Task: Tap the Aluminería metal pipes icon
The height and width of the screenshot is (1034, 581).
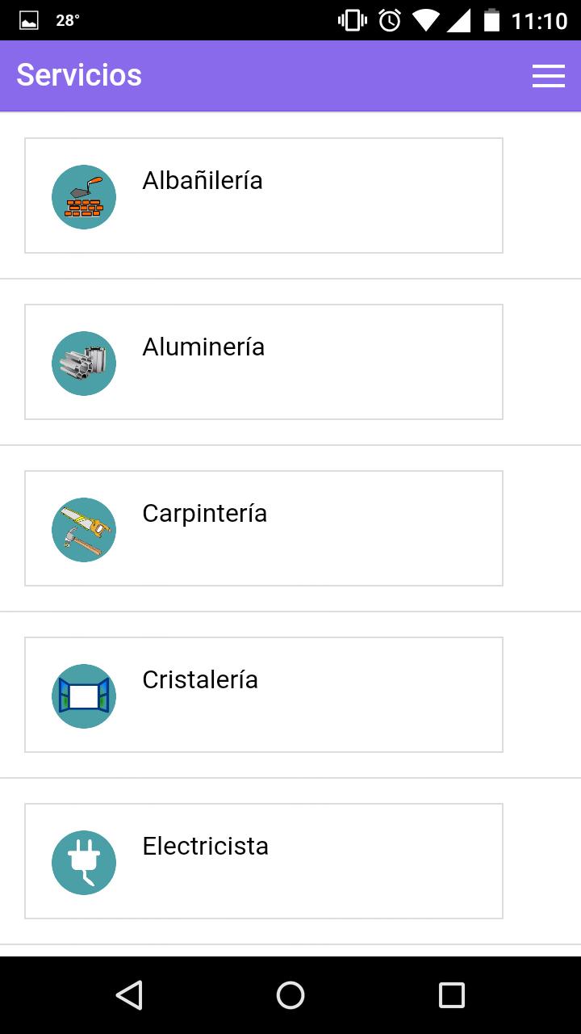Action: pos(84,364)
